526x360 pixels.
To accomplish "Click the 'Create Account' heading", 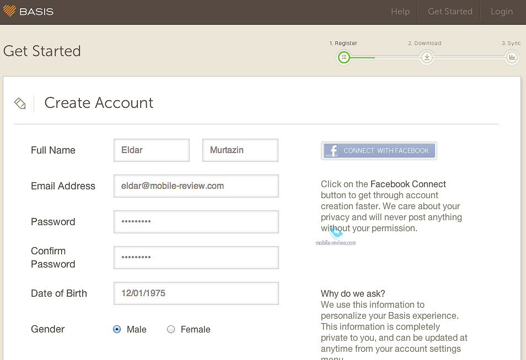I will point(99,103).
